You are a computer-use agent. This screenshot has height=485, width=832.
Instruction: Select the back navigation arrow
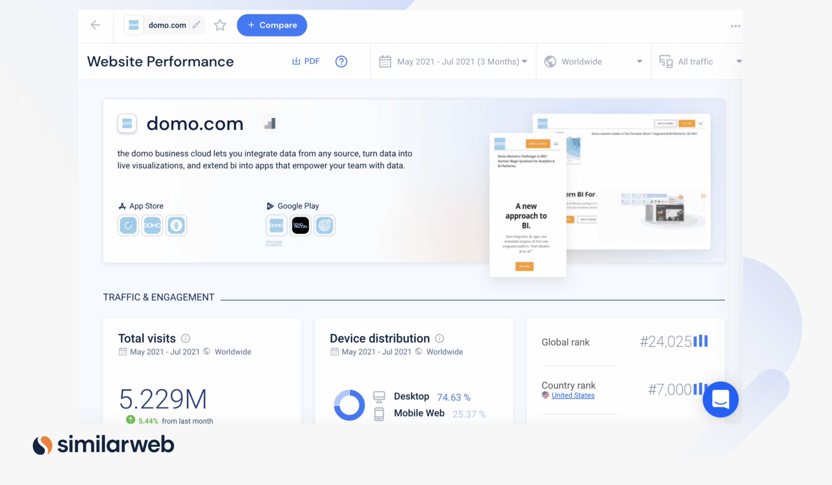tap(95, 25)
